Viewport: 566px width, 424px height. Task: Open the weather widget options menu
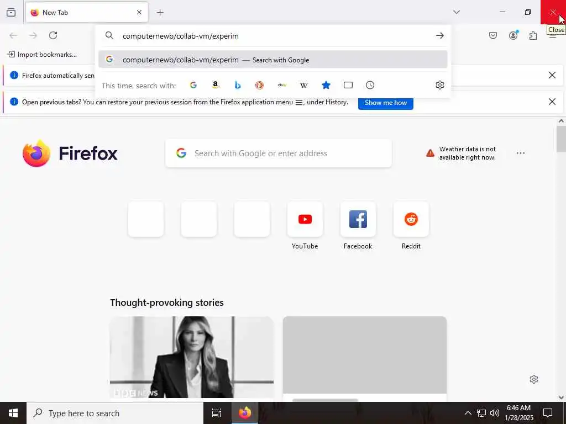coord(521,153)
